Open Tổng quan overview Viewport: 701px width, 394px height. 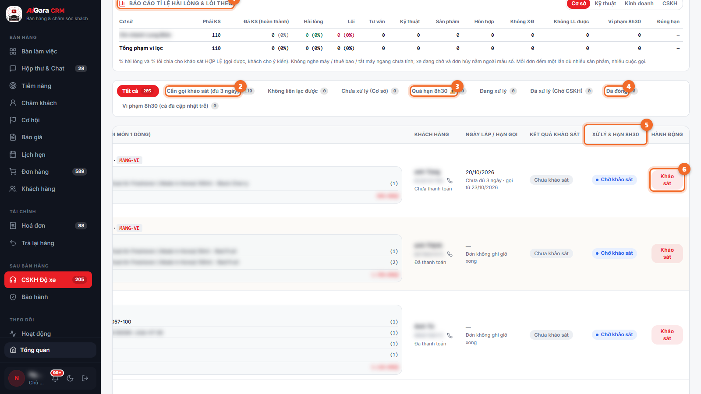pyautogui.click(x=50, y=350)
